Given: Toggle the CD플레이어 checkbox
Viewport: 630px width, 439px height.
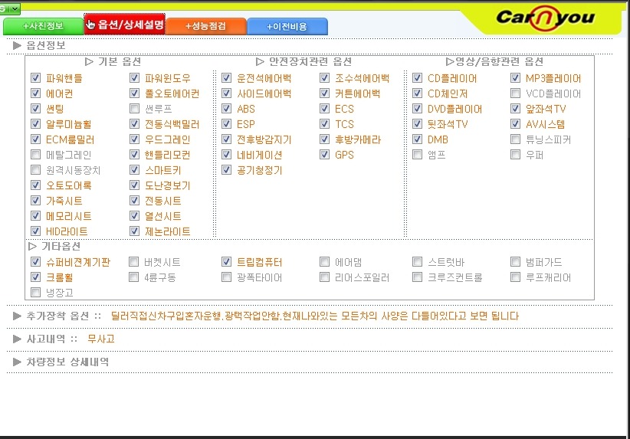Looking at the screenshot, I should [418, 78].
